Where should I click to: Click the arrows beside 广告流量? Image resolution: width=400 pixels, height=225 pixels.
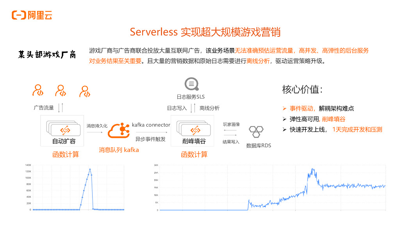[61, 108]
